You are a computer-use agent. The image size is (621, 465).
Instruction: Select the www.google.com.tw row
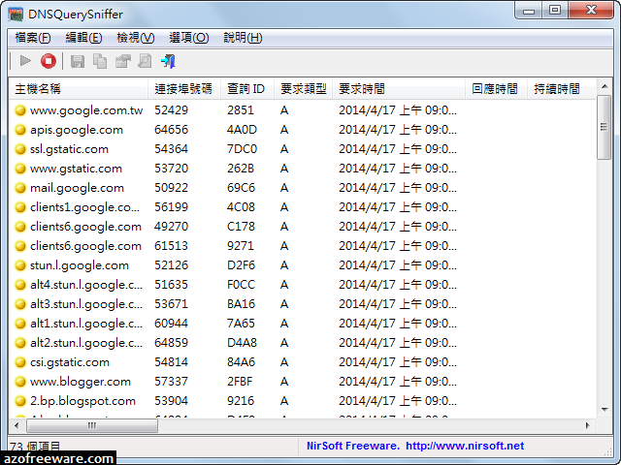[302, 110]
